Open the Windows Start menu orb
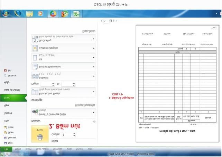 click(6, 14)
